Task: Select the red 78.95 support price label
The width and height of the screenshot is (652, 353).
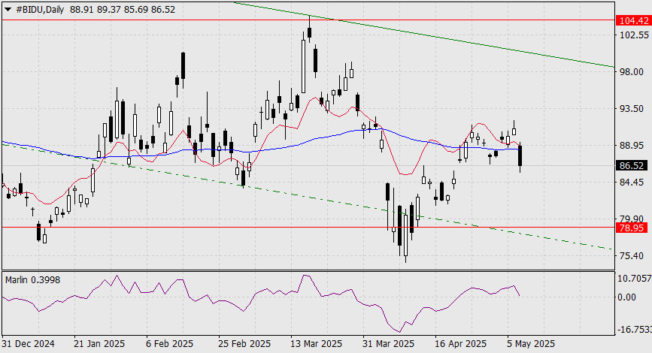Action: (632, 228)
